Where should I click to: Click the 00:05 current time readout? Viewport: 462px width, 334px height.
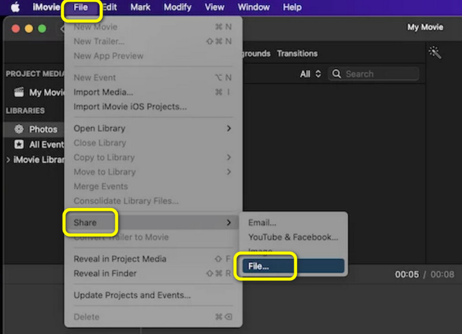point(407,274)
